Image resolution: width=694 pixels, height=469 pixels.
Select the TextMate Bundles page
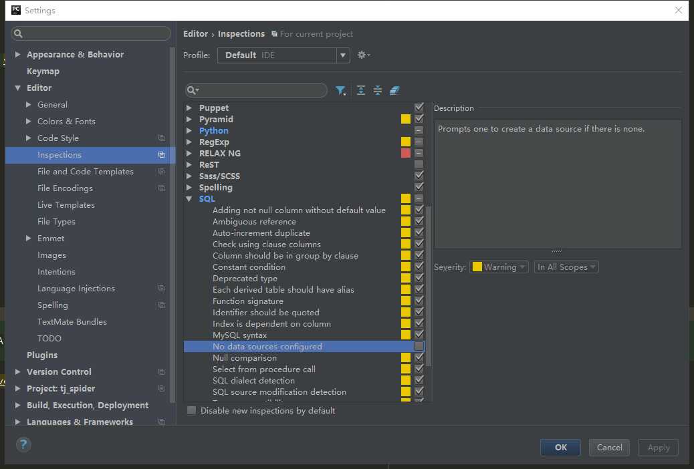click(x=72, y=321)
